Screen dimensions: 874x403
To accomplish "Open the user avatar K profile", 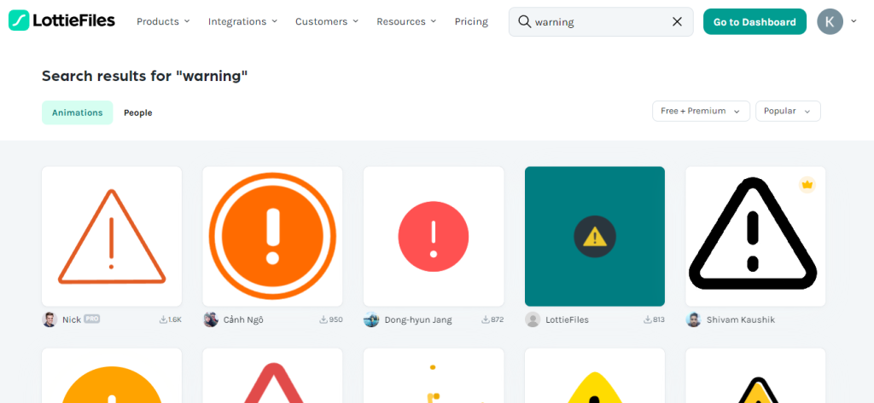I will (x=830, y=21).
